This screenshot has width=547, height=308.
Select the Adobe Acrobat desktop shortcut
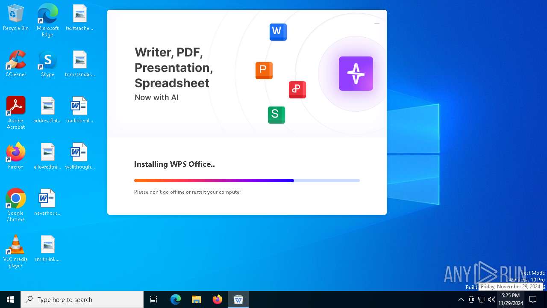click(x=16, y=113)
